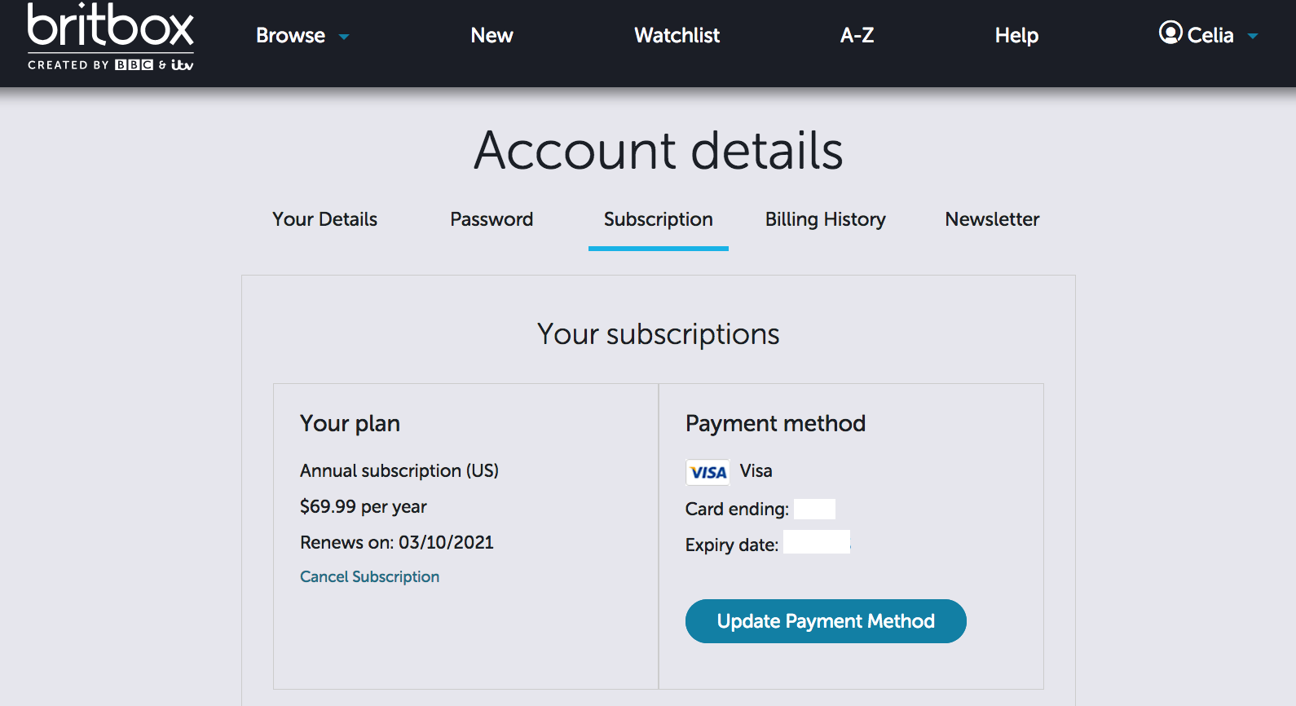1296x706 pixels.
Task: Open the Billing History tab
Action: coord(825,219)
